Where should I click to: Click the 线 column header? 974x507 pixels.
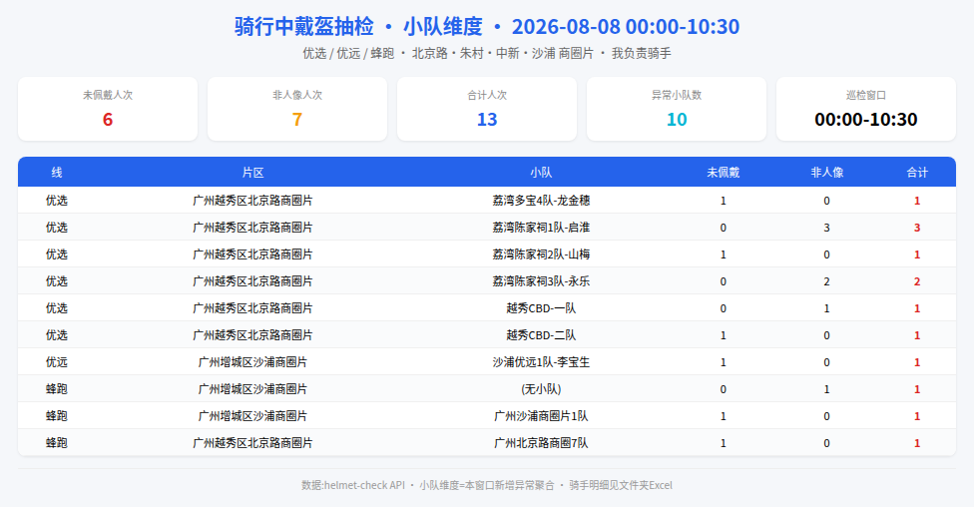click(57, 173)
